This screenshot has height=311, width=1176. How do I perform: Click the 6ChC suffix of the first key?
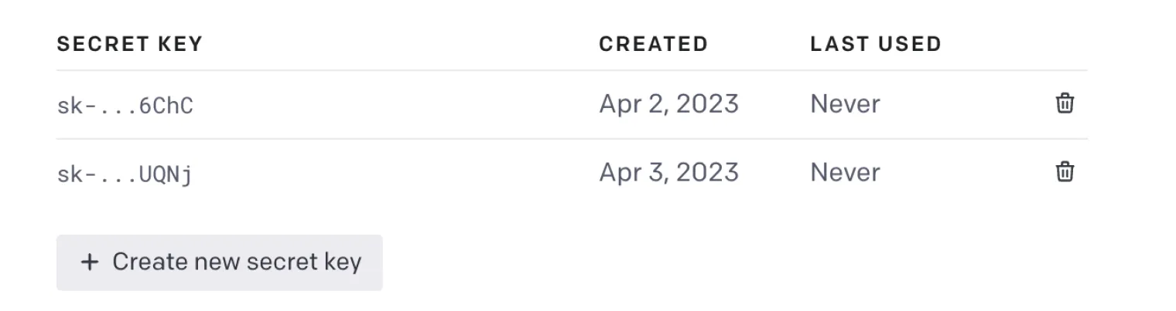166,105
